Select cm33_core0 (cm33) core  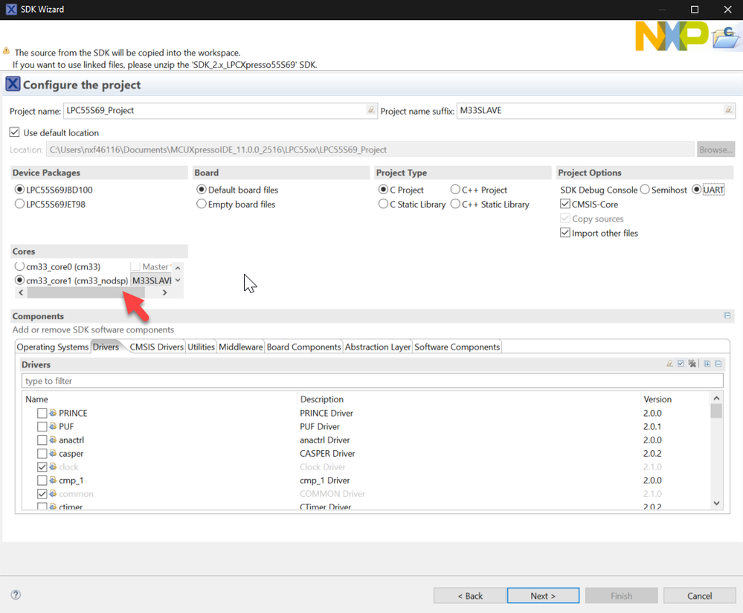tap(19, 266)
